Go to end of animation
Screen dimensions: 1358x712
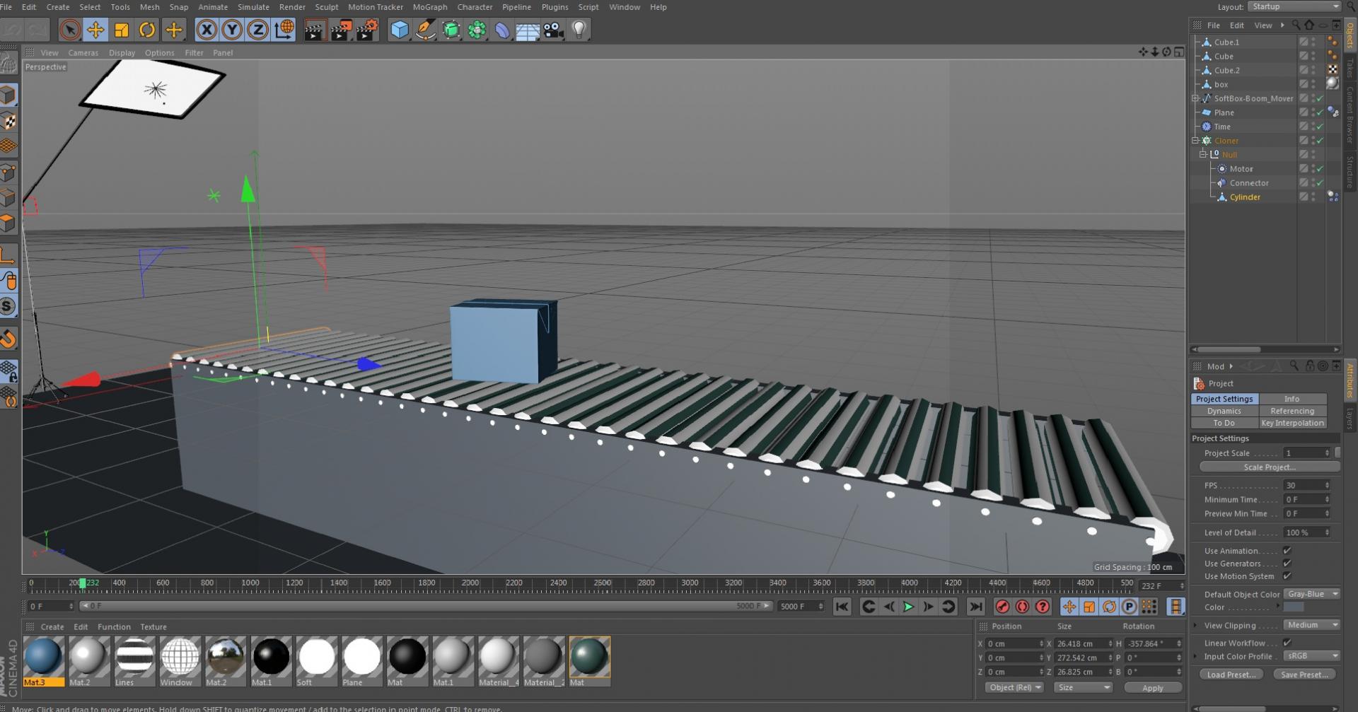point(976,607)
